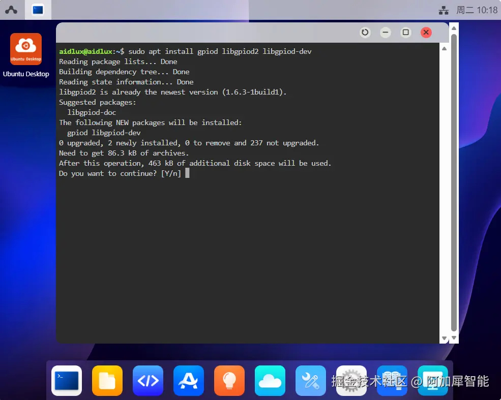Viewport: 501px width, 400px height.
Task: Open the monitor screen dock icon
Action: point(433,381)
